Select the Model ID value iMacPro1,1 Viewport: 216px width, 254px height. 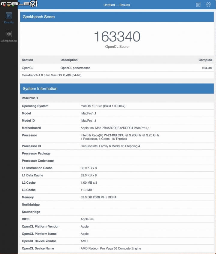(x=88, y=121)
